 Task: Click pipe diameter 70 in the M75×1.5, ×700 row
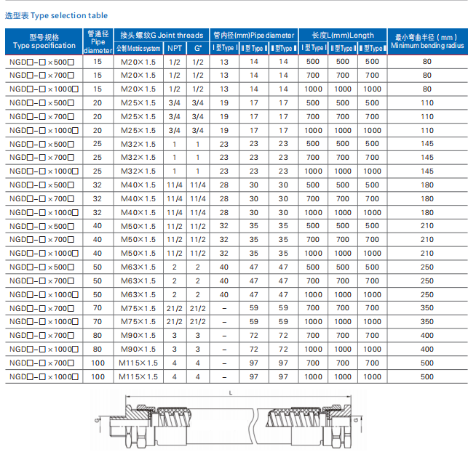pyautogui.click(x=98, y=308)
